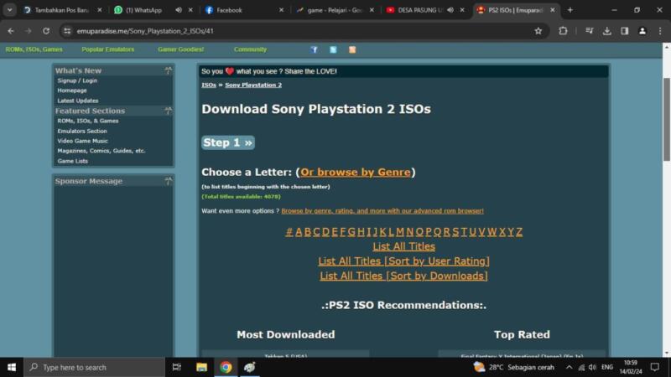Open Popular Emulators nav menu
Screen dimensions: 671x377
pos(108,49)
